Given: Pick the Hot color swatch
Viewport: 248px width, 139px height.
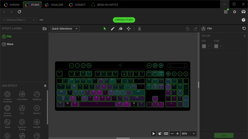Looking at the screenshot, I should click(204, 46).
